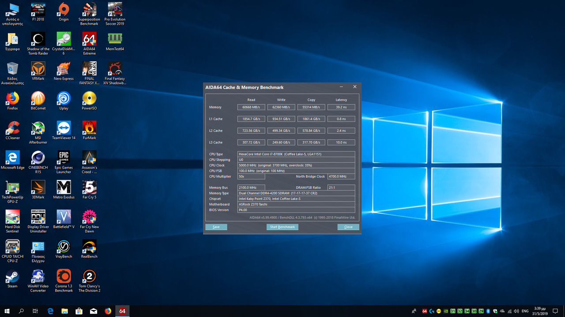Image resolution: width=565 pixels, height=317 pixels.
Task: Open the CrystalDiskMark 6 shortcut
Action: (x=64, y=44)
